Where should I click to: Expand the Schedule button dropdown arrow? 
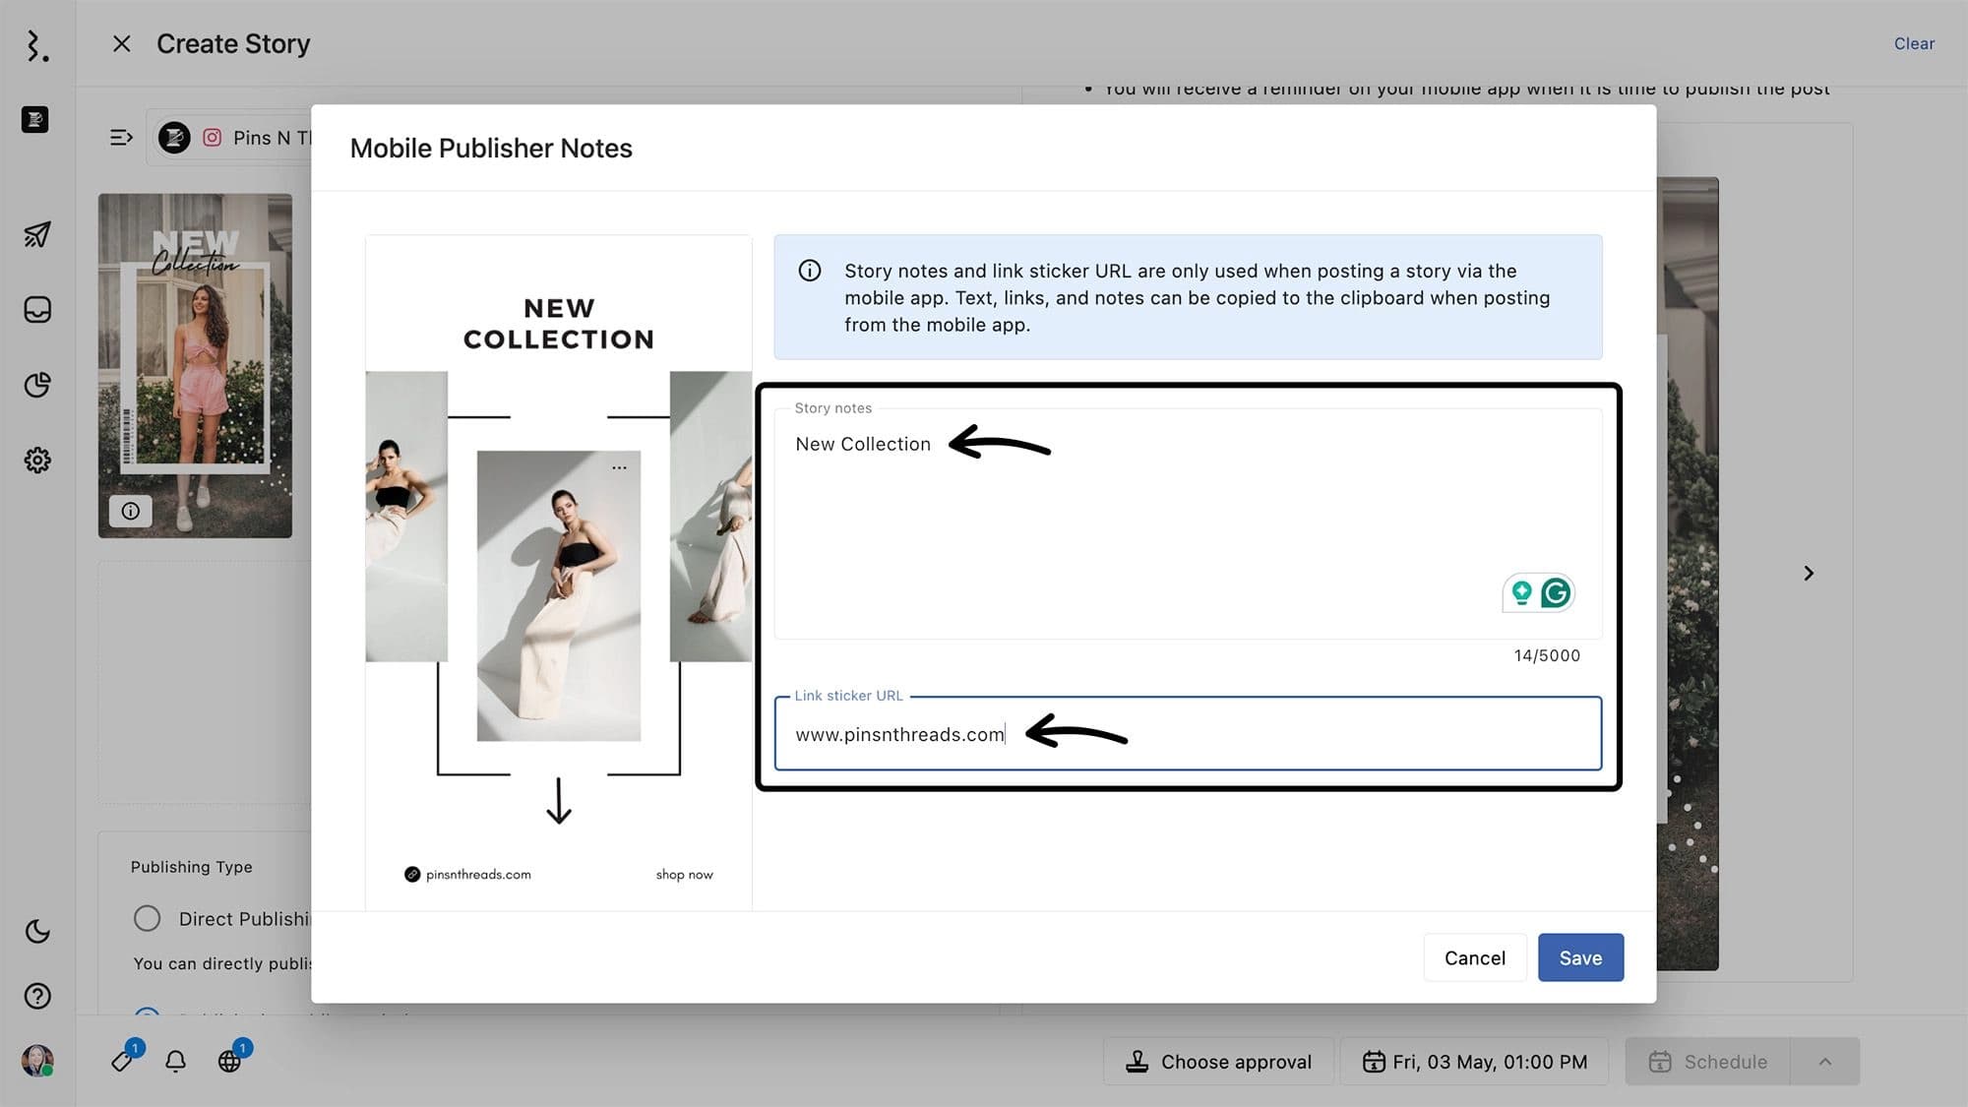(x=1824, y=1062)
